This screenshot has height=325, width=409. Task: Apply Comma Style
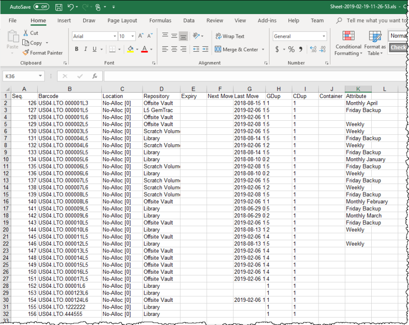tap(301, 49)
